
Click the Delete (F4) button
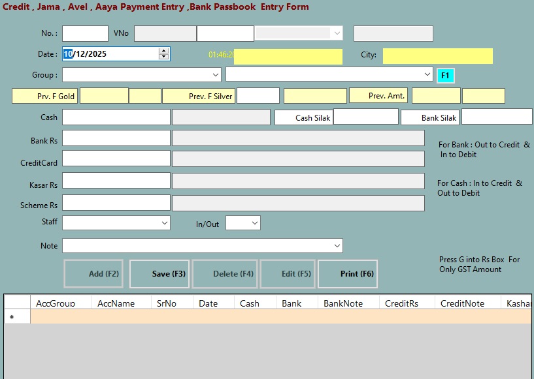224,274
